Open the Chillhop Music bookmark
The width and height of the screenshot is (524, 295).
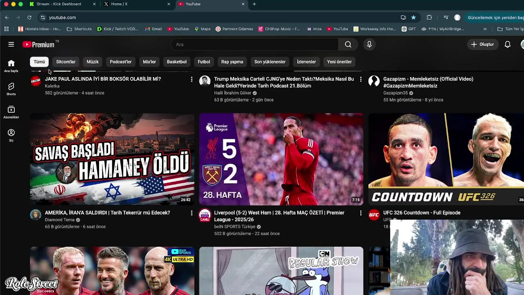(x=279, y=29)
